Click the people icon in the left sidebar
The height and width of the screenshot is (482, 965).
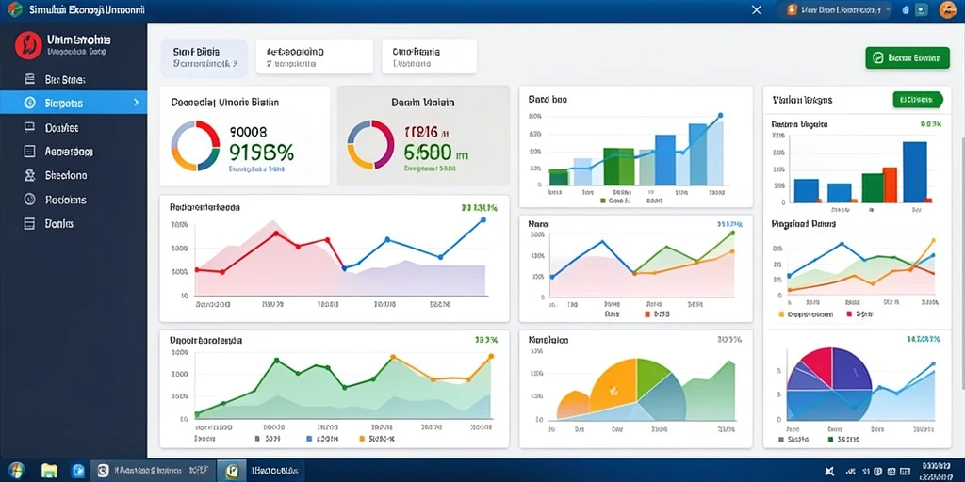29,175
